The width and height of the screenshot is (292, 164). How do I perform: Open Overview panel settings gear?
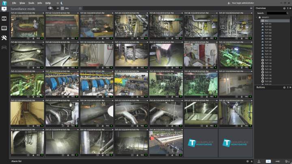pyautogui.click(x=284, y=8)
